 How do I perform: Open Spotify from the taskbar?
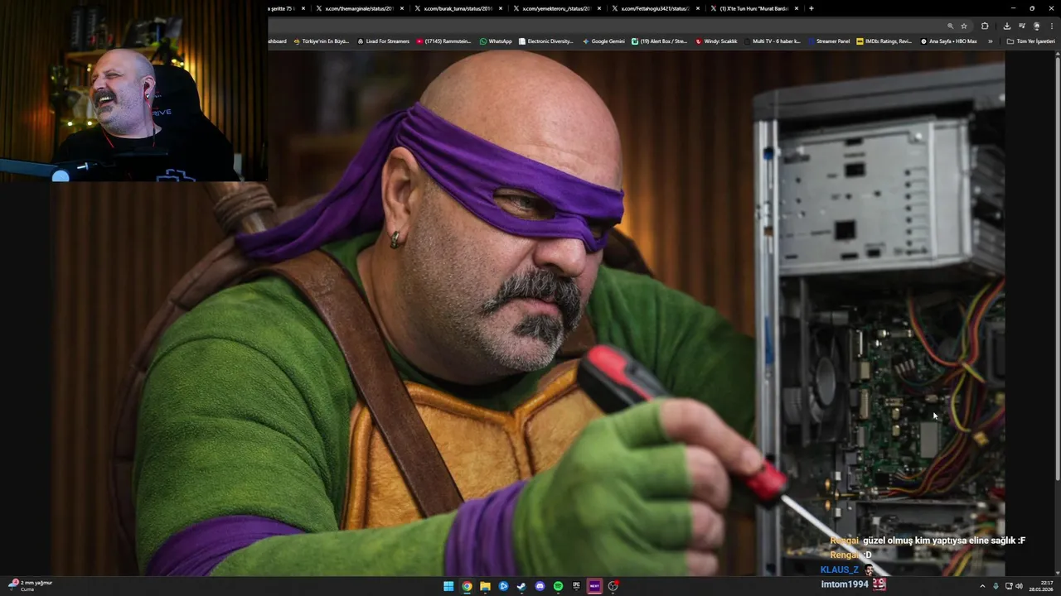point(558,586)
